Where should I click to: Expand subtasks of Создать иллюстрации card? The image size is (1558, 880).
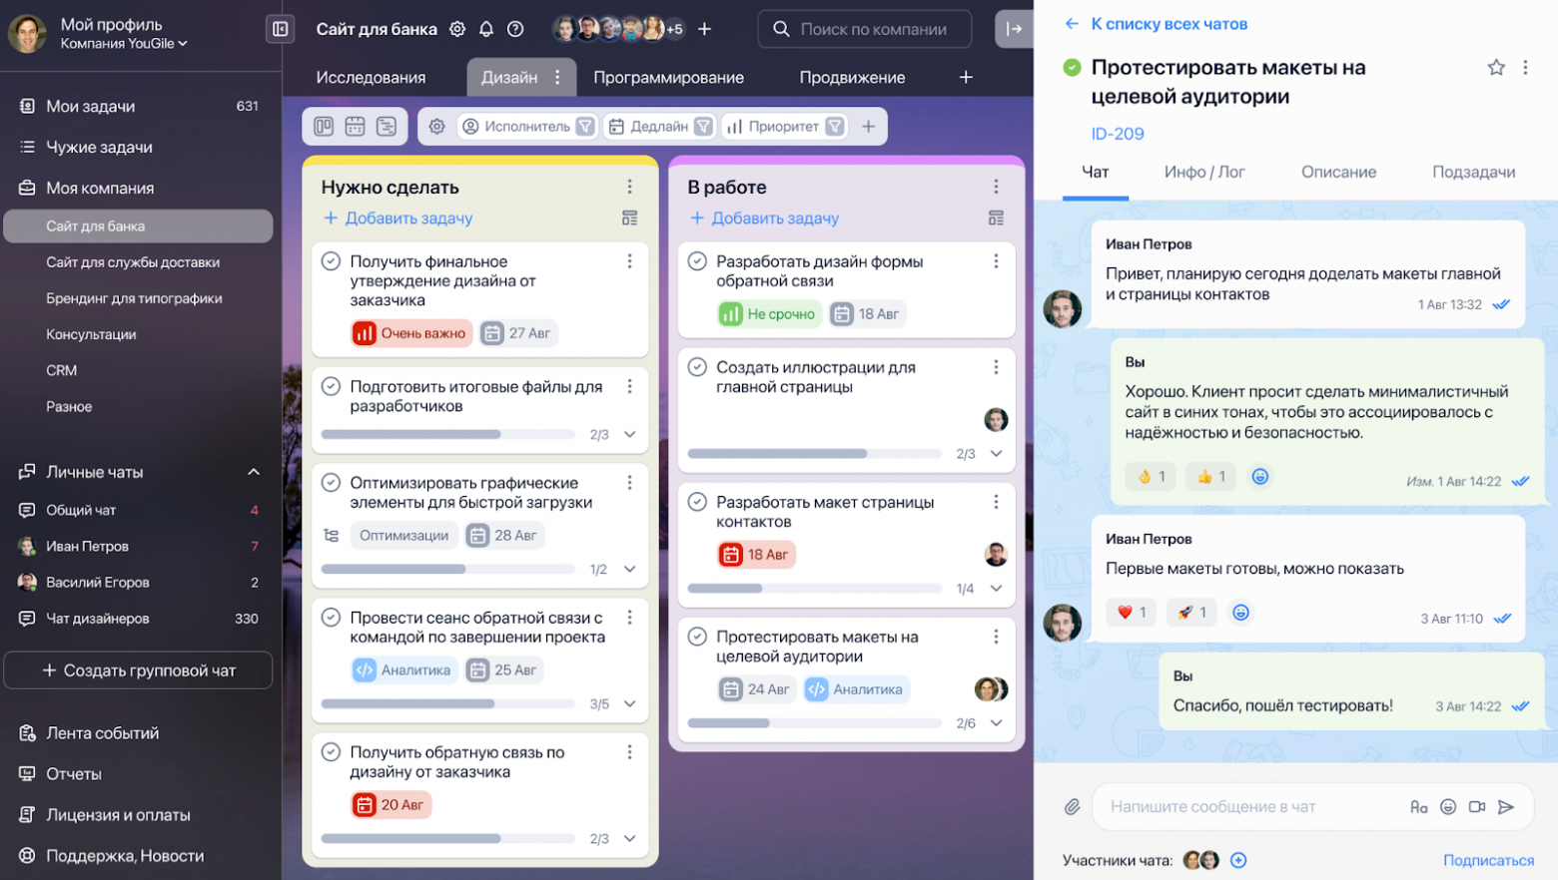[x=997, y=453]
